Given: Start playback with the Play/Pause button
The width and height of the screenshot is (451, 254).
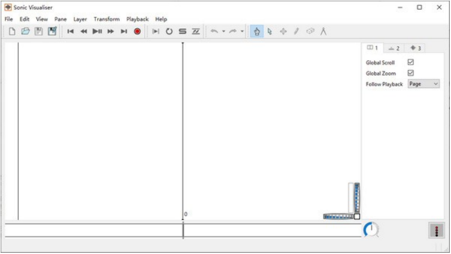Looking at the screenshot, I should click(x=97, y=31).
